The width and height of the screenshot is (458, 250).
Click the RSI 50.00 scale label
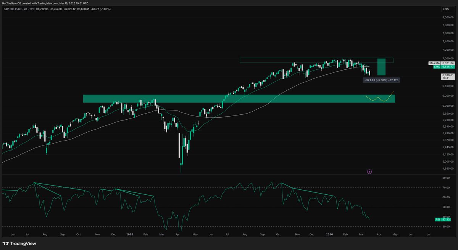tap(445, 207)
